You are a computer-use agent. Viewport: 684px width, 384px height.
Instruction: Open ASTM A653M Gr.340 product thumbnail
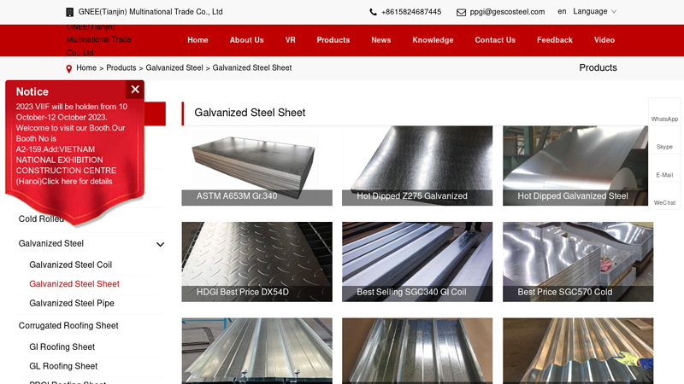pos(257,166)
